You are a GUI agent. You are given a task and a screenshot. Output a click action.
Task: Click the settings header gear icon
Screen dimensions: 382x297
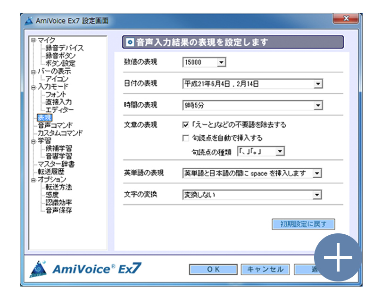pos(130,42)
